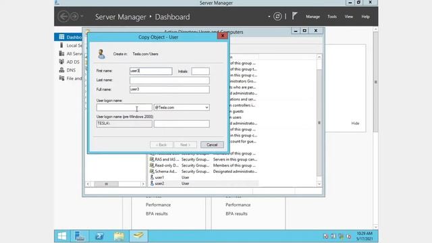Open the Windows Start button
The width and height of the screenshot is (432, 243).
[62, 236]
